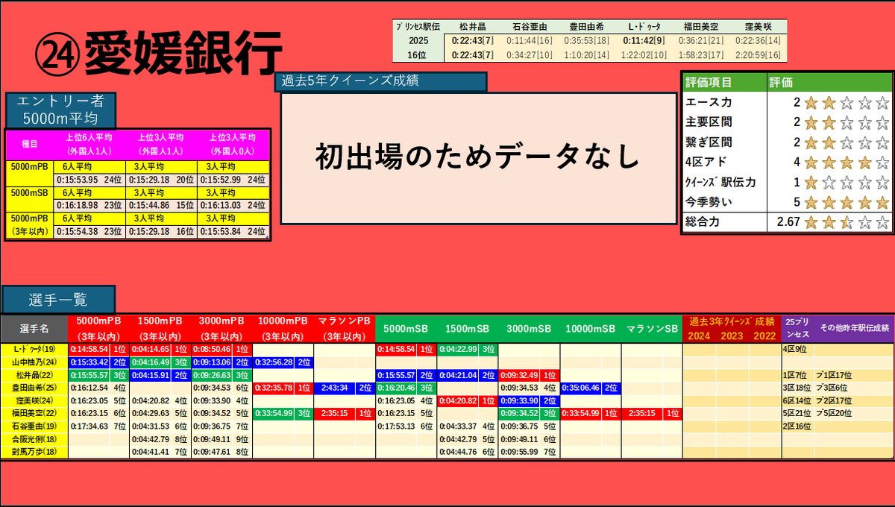Click the 0:09:47.61 3000mPB time
This screenshot has height=507, width=895.
coord(213,452)
